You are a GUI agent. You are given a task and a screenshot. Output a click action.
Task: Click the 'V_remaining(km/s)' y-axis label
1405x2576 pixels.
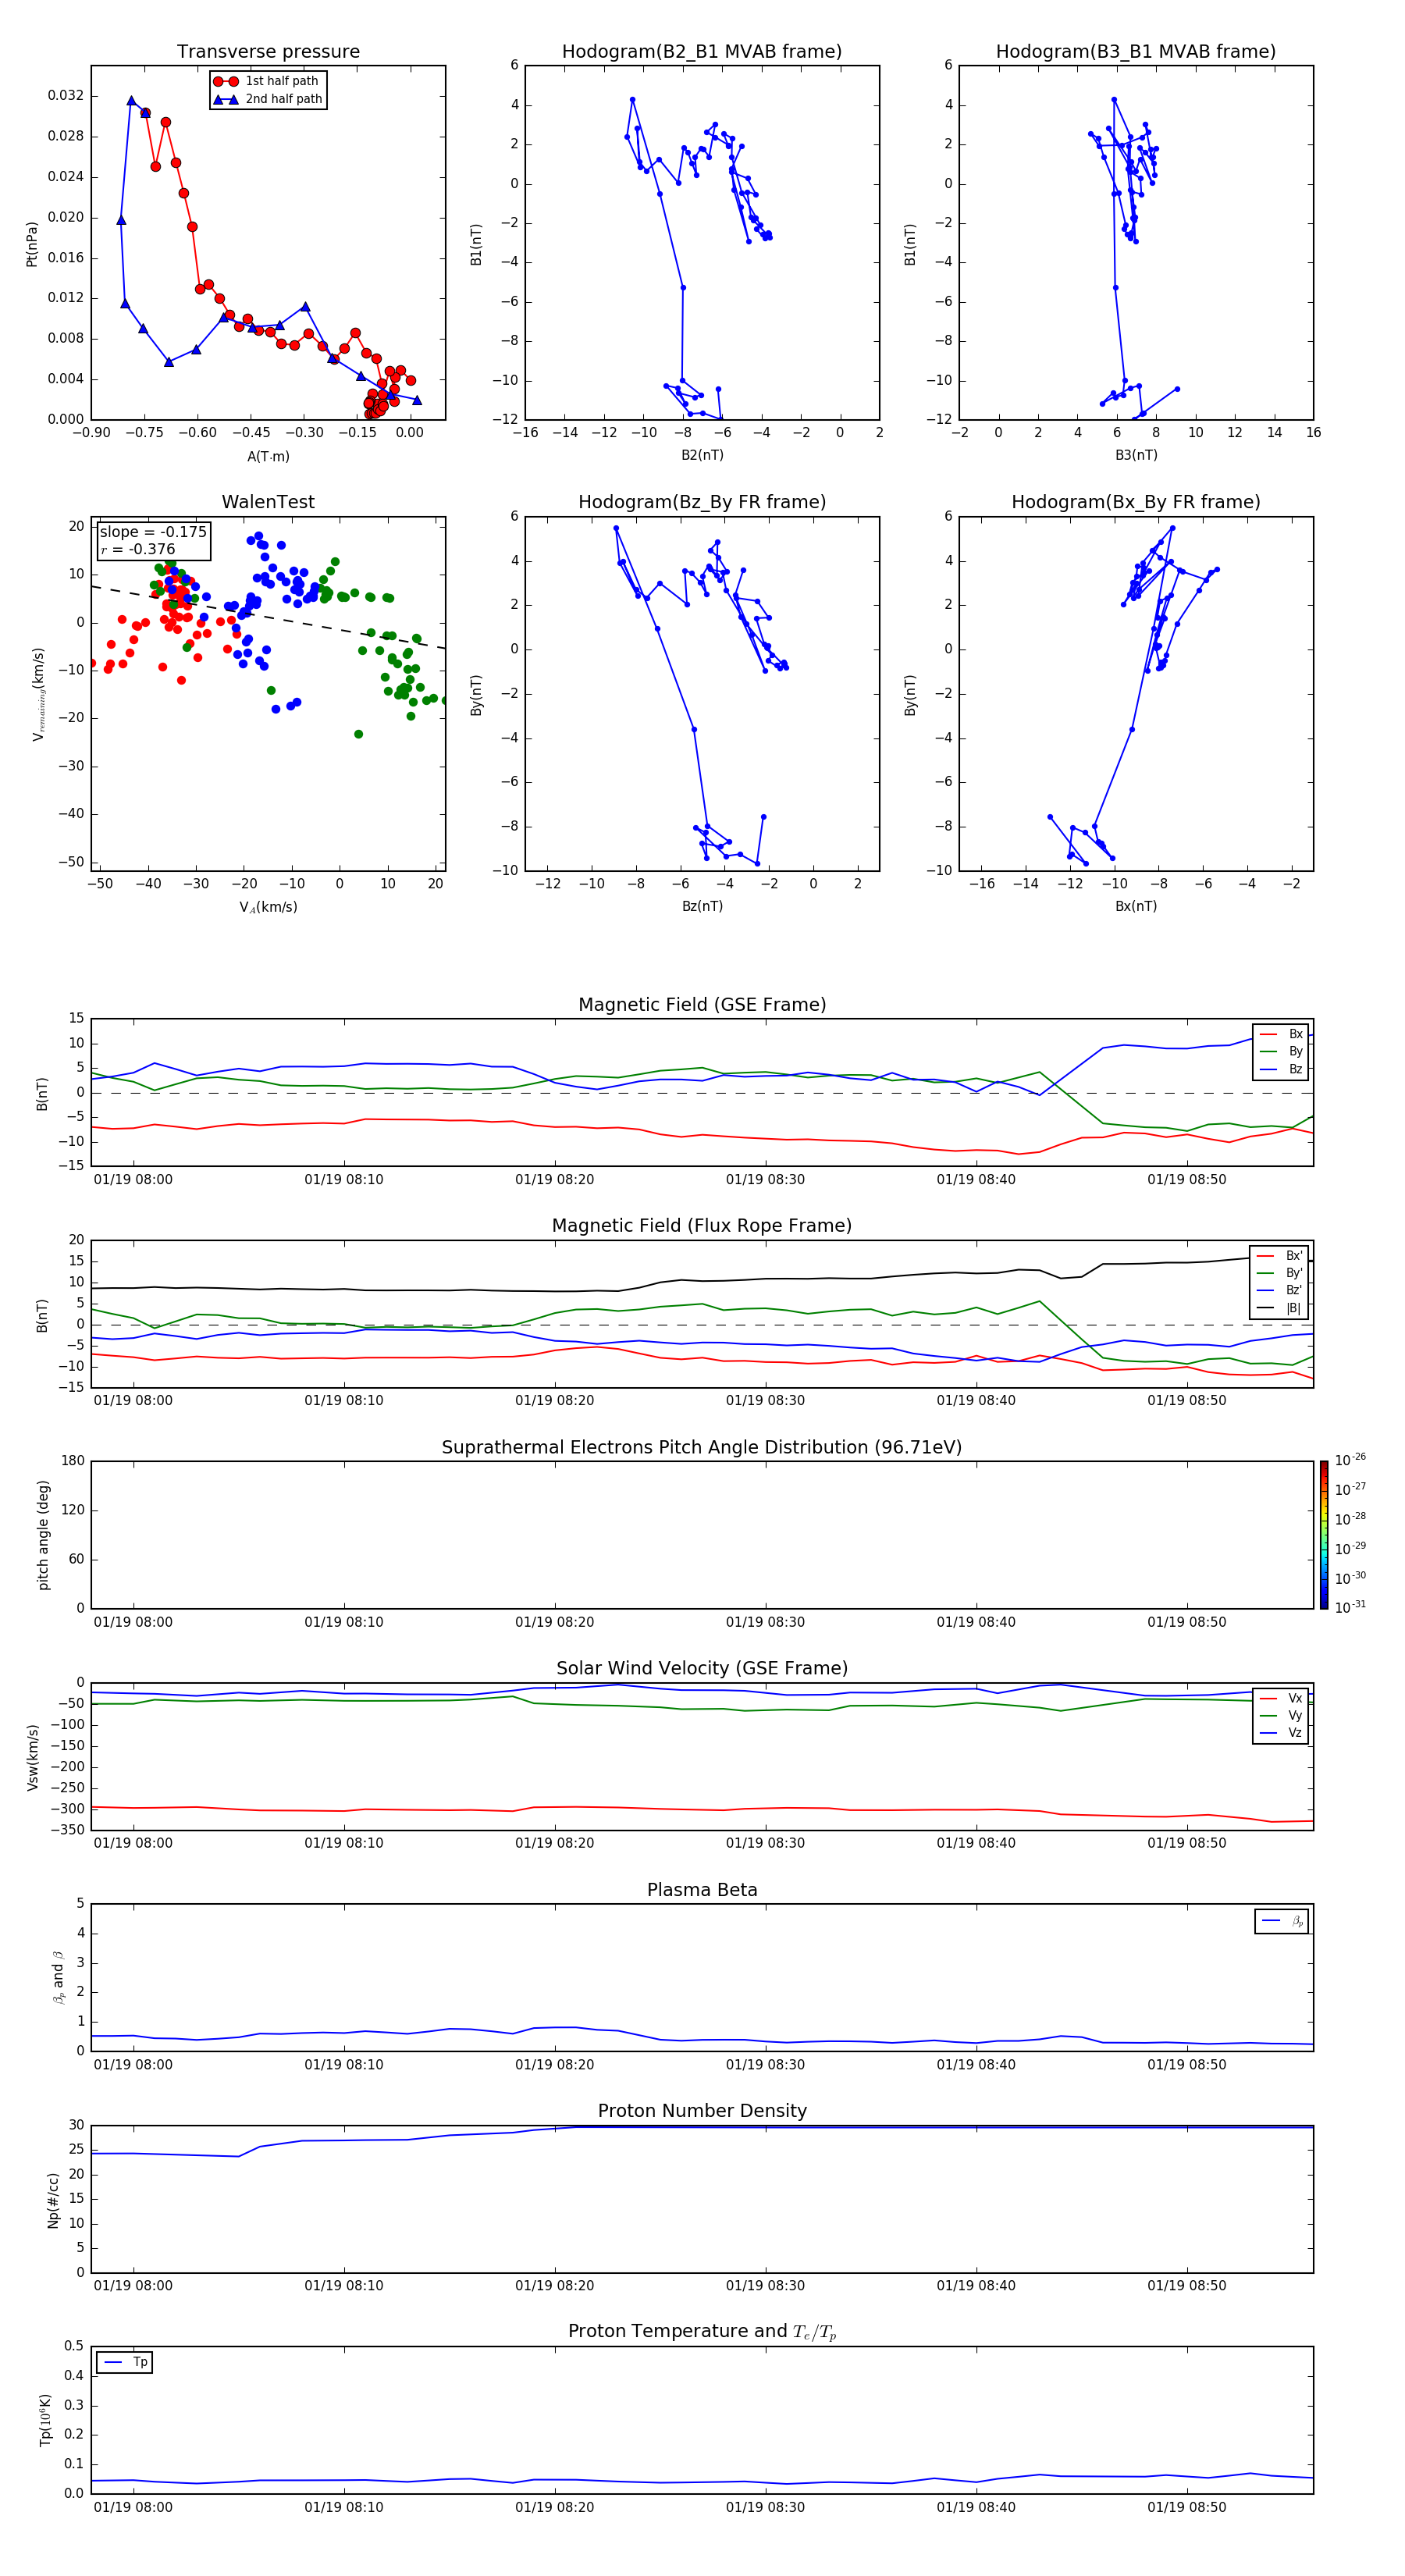tap(38, 694)
